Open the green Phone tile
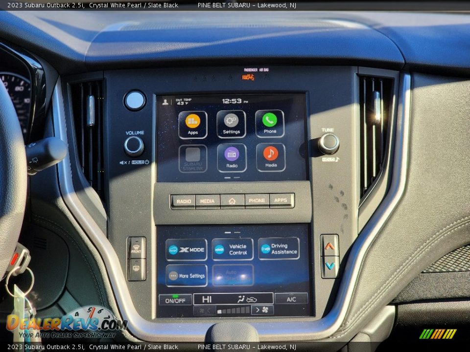Viewport: 470px width, 352px height. pos(270,124)
